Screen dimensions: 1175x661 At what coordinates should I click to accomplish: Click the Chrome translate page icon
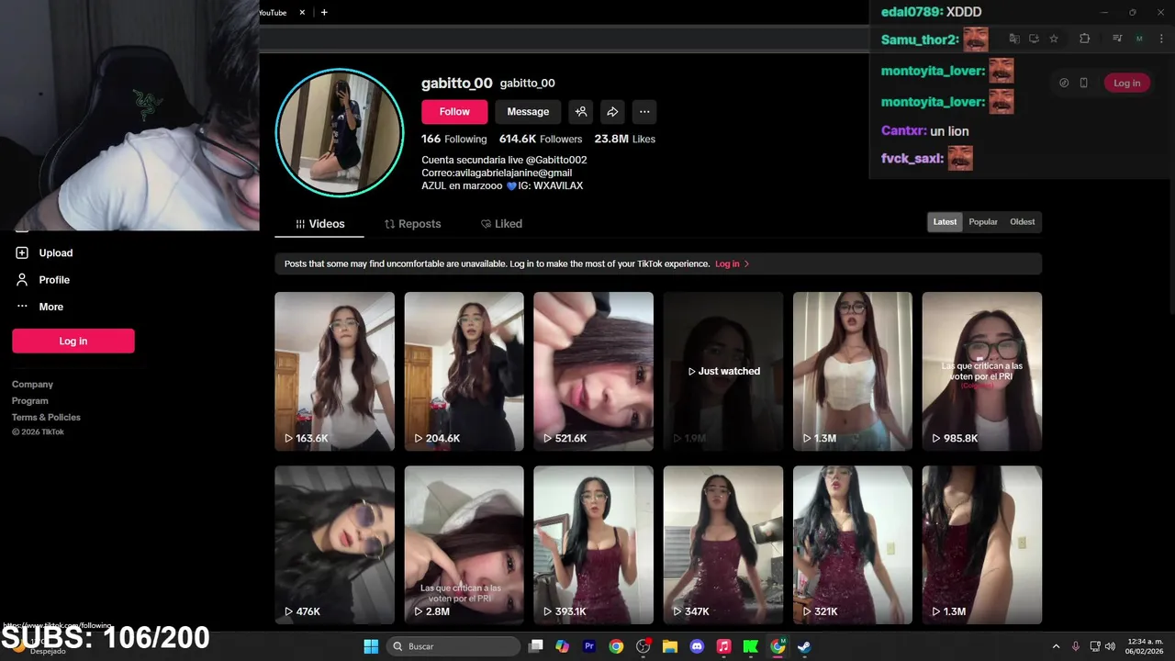click(x=1014, y=39)
